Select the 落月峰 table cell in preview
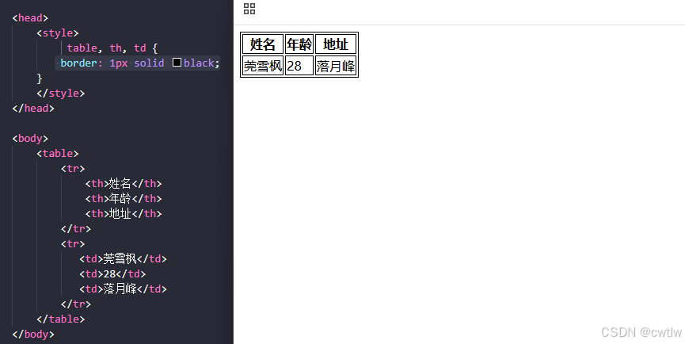 (336, 66)
